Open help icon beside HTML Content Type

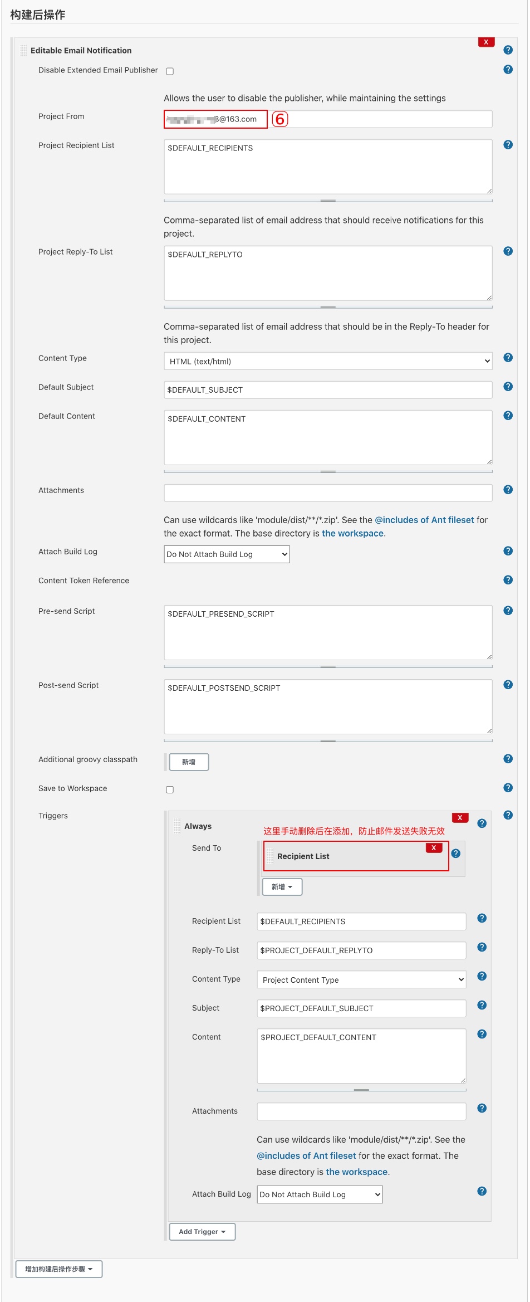pyautogui.click(x=508, y=358)
